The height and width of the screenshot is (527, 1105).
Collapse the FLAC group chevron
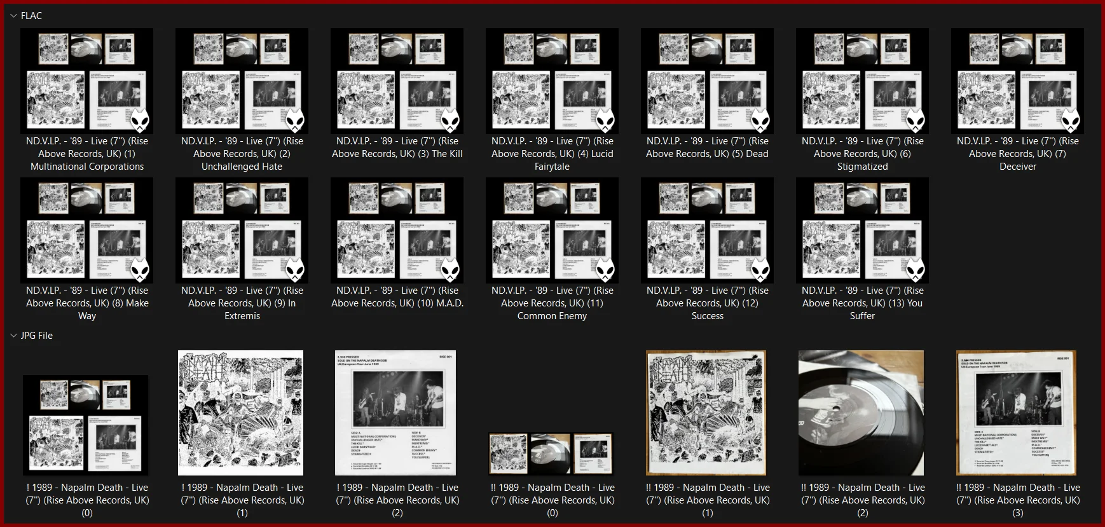[x=13, y=16]
